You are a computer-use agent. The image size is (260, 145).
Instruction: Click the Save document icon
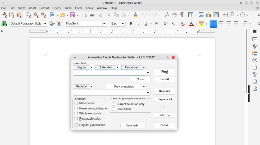tap(72, 15)
